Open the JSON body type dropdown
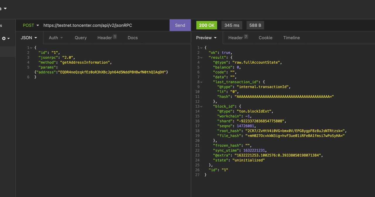Viewport: 375px width, 197px height. click(29, 38)
